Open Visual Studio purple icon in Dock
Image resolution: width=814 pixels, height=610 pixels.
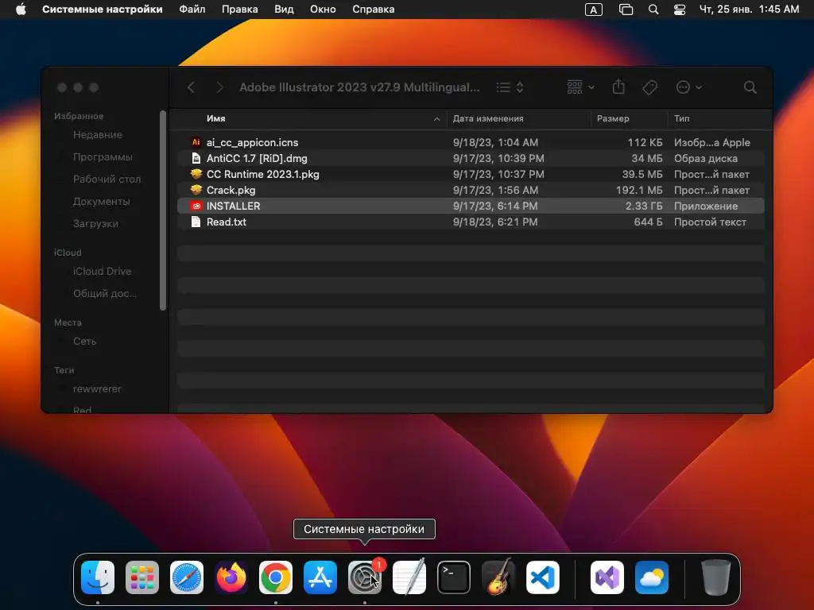coord(607,577)
